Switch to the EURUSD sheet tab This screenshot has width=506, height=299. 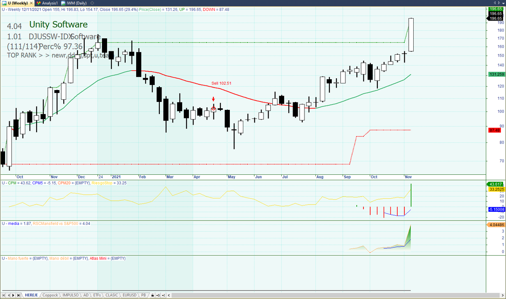coord(129,295)
